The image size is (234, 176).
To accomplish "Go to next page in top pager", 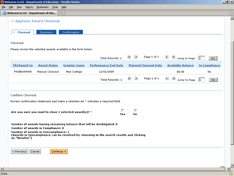I will coord(167,57).
